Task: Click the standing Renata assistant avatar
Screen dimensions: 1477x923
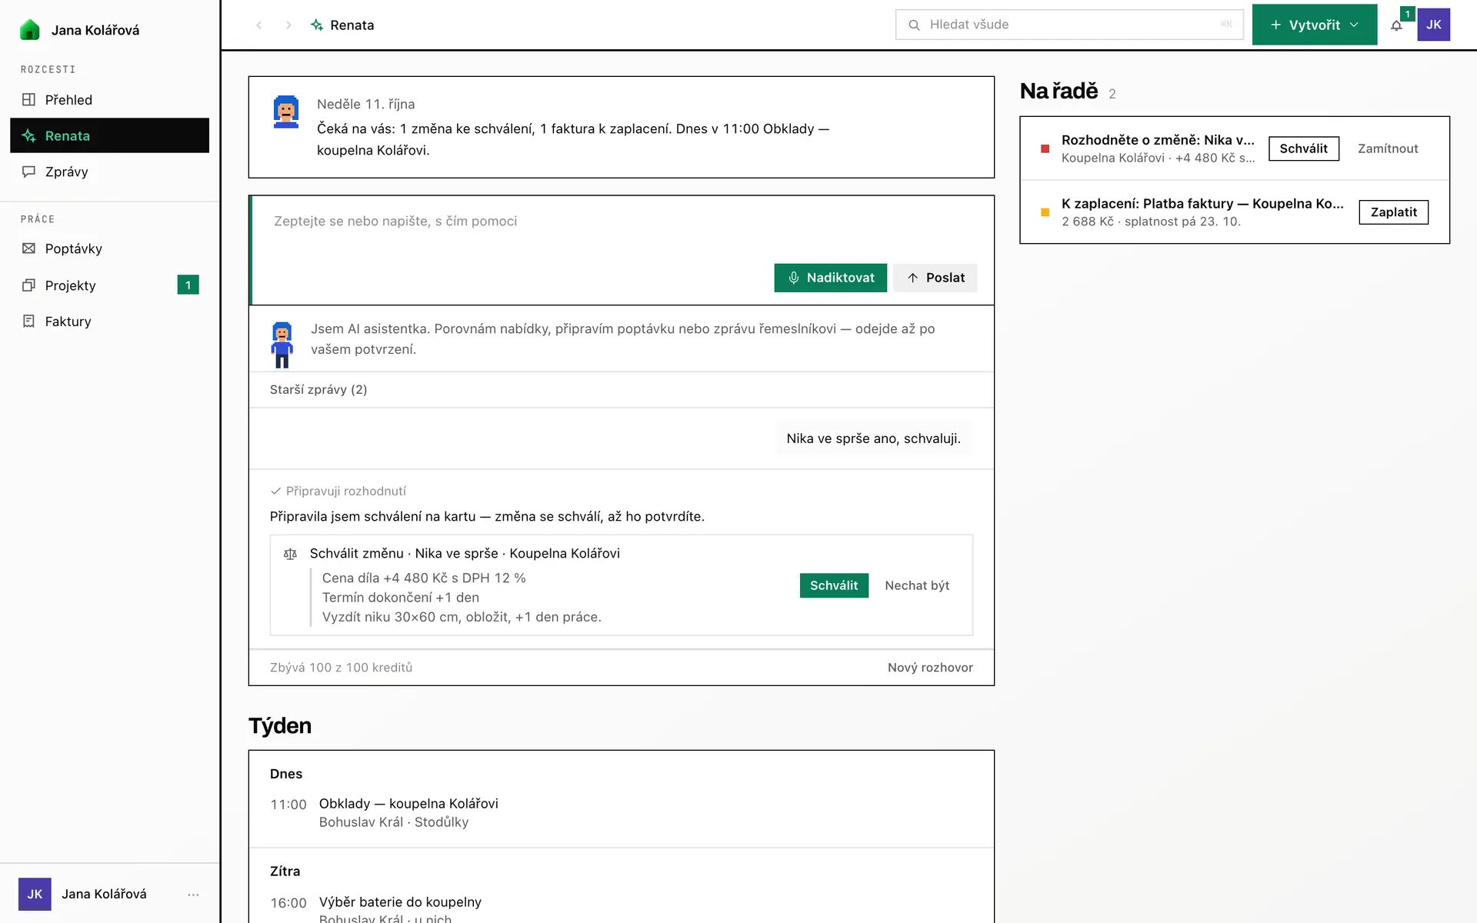Action: click(x=282, y=345)
